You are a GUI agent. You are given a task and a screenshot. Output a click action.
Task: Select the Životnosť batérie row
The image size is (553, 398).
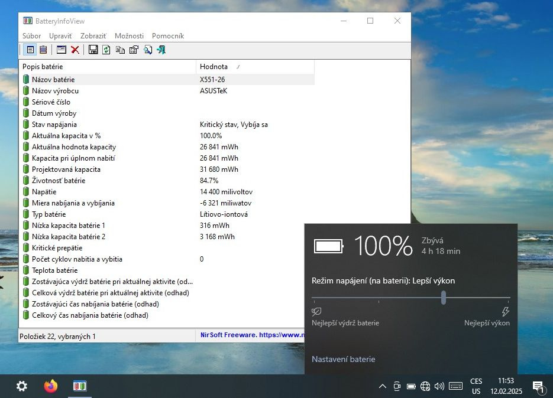click(x=58, y=181)
